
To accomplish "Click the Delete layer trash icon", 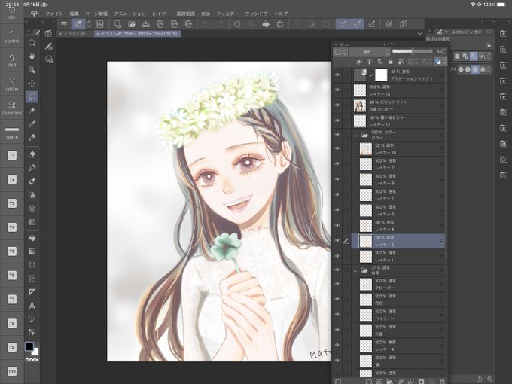I will tap(442, 382).
